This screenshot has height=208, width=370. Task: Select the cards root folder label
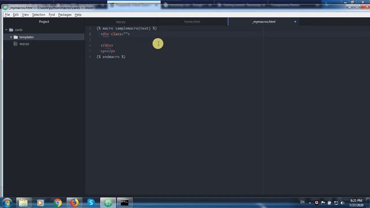[18, 30]
